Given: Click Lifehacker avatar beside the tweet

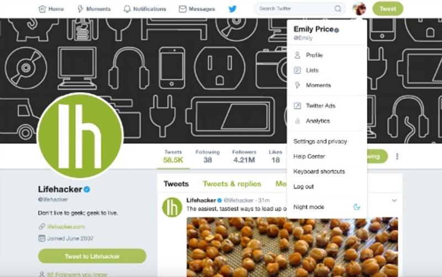Looking at the screenshot, I should tap(172, 207).
